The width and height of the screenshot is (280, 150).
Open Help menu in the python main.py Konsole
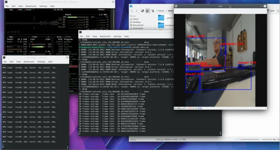tap(126, 36)
